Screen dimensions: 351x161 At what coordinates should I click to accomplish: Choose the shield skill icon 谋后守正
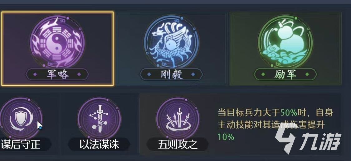[x=21, y=119]
